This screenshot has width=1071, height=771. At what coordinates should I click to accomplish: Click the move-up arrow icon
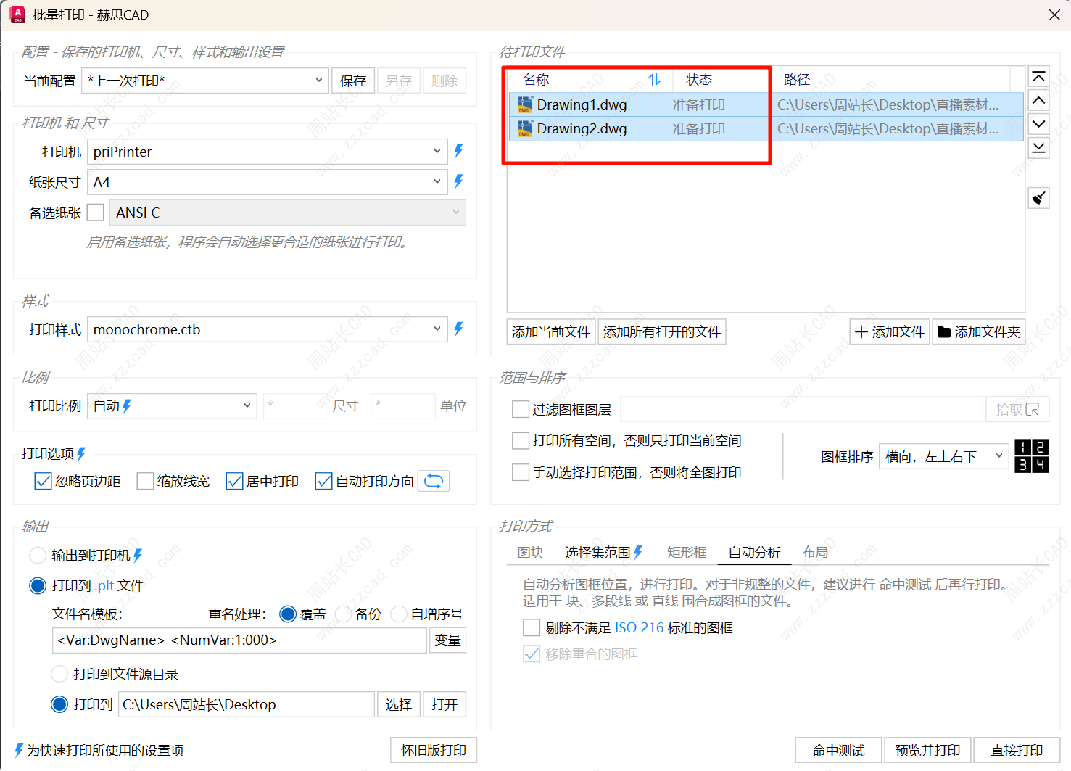[x=1038, y=101]
